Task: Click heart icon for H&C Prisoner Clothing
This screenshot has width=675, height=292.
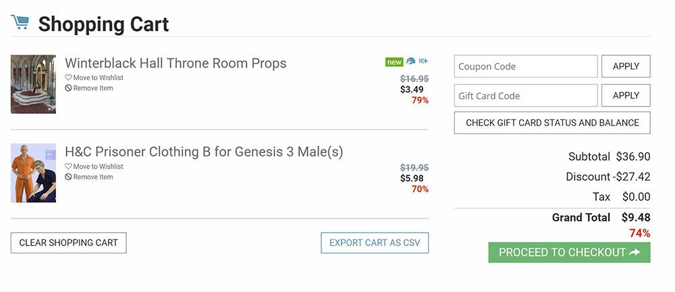Action: click(68, 167)
